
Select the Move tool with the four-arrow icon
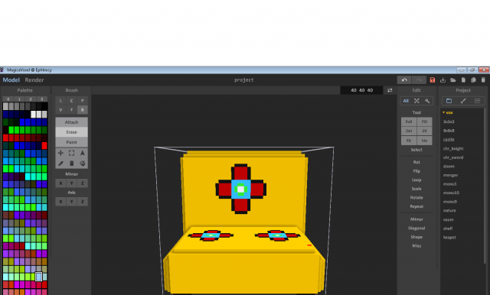60,153
